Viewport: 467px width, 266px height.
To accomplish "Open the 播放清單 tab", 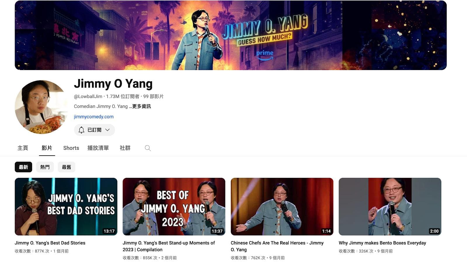I will 98,148.
